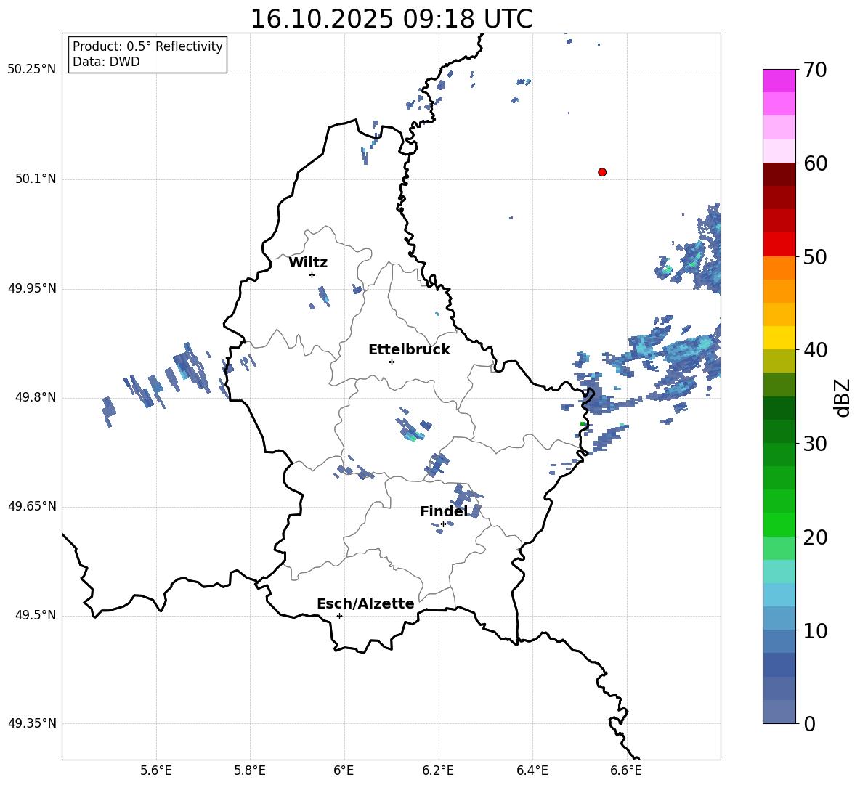Click the dark red colorbar segment below 60
This screenshot has height=785, width=860.
(x=779, y=174)
